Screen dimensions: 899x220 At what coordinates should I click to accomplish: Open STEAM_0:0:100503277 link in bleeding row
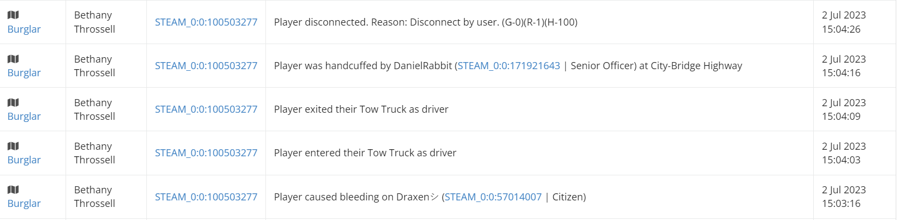point(206,197)
